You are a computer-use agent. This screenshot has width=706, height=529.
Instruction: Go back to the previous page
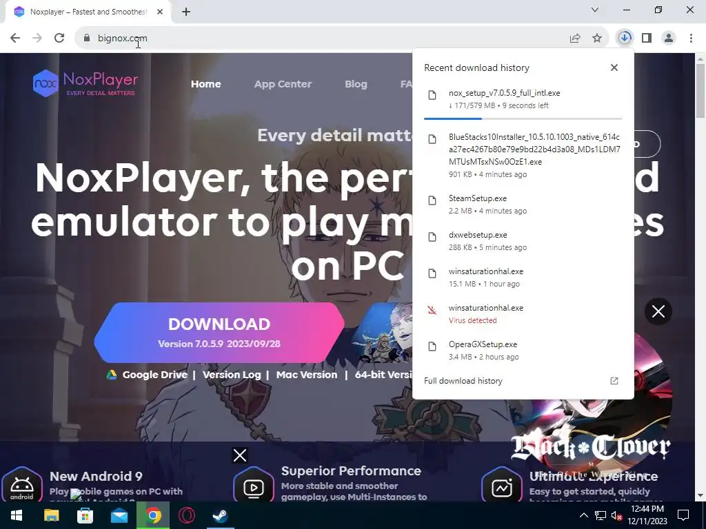15,39
